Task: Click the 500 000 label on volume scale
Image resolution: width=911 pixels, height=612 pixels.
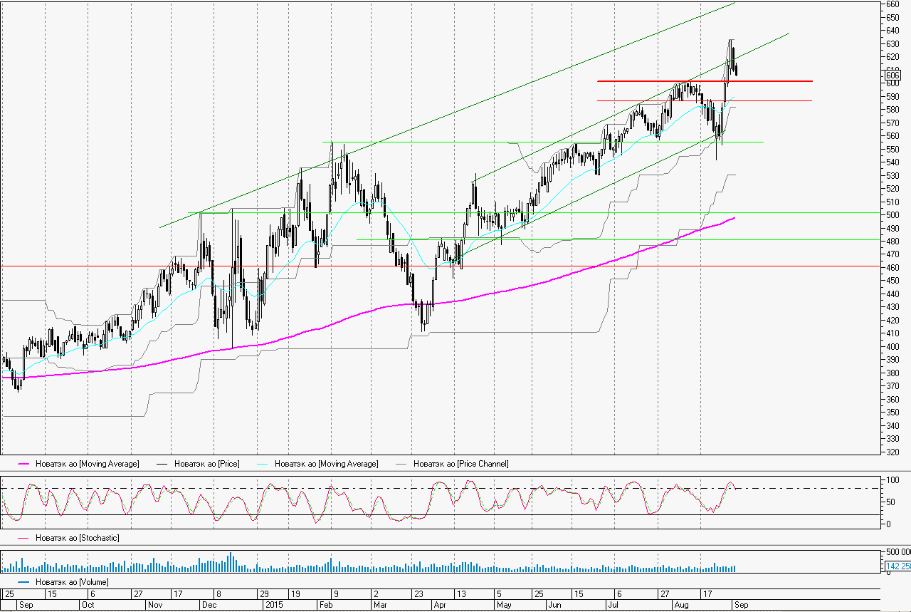Action: coord(897,552)
